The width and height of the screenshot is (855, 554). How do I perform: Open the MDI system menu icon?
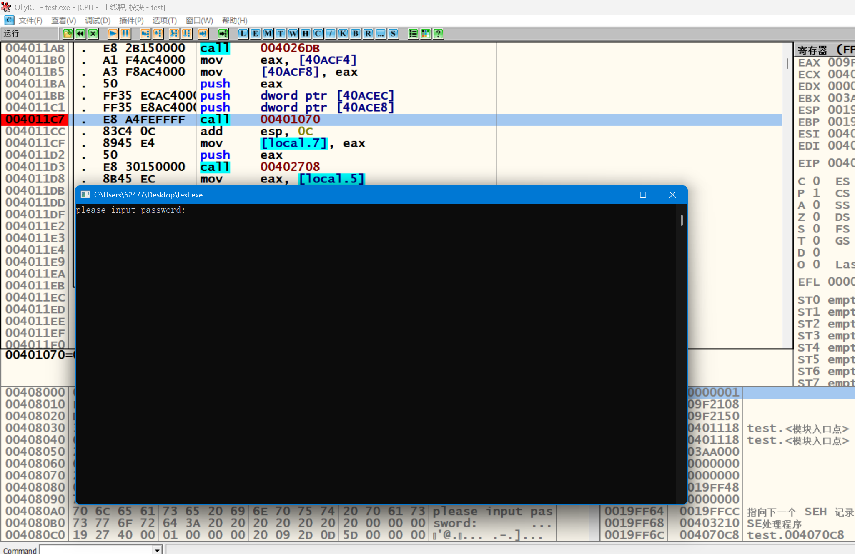(9, 20)
